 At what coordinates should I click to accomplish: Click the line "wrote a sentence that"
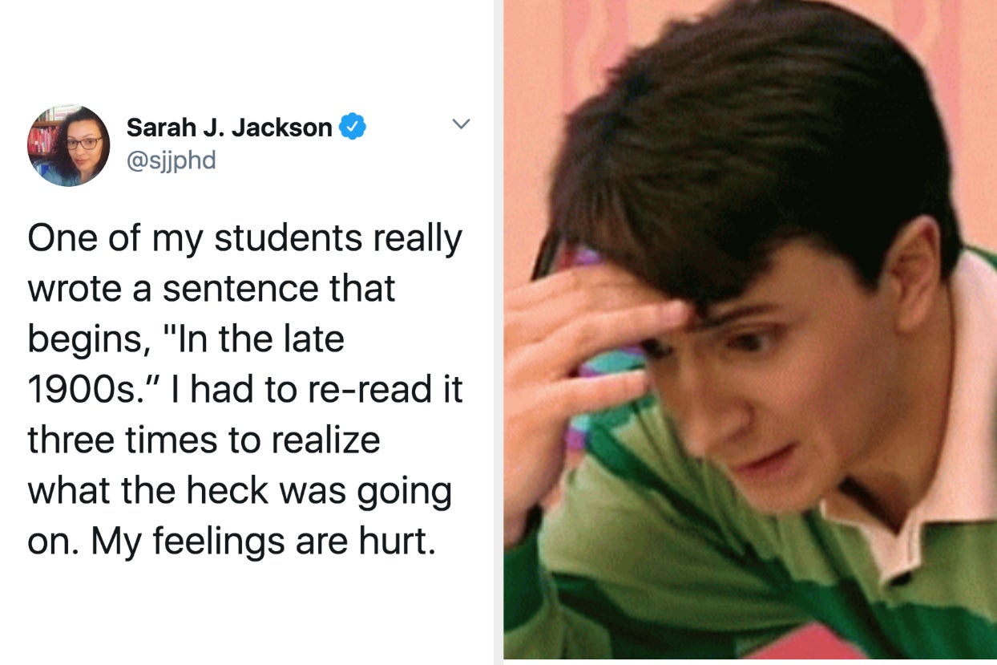pyautogui.click(x=212, y=289)
